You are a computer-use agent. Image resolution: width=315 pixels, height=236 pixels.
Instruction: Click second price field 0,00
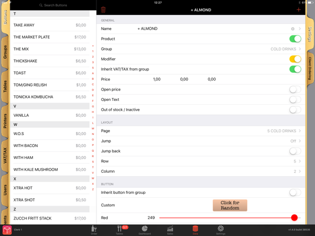click(184, 79)
